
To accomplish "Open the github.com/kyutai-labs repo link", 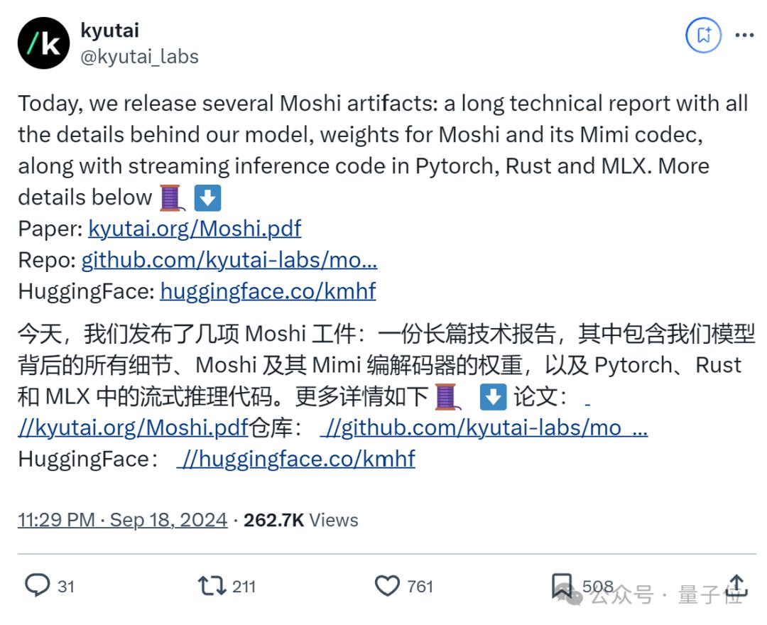I will tap(229, 260).
